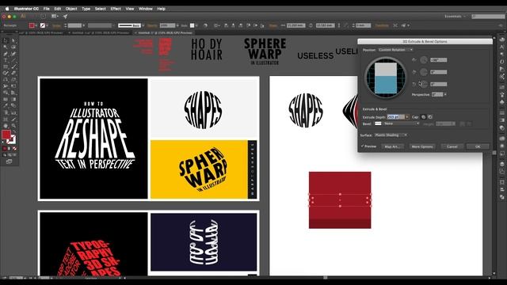Click the Transform link in control bar

[382, 25]
